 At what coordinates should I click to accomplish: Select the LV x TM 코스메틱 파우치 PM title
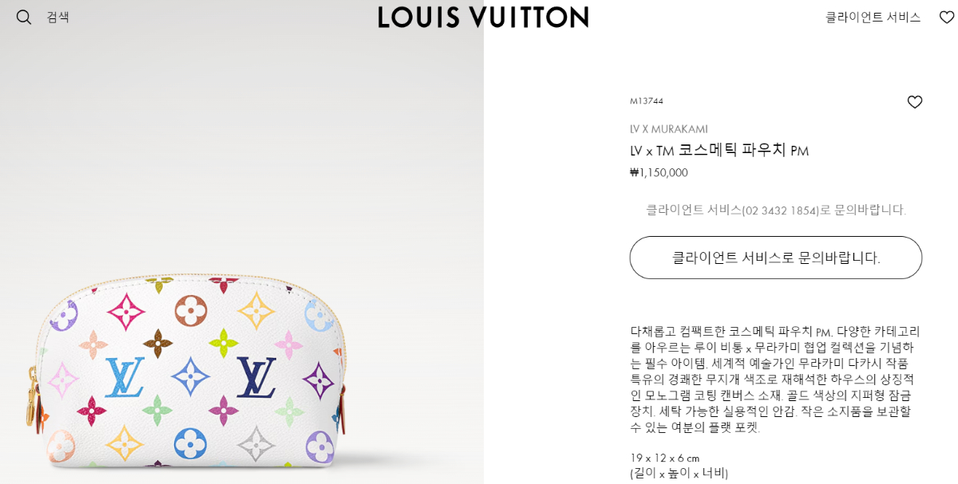pos(719,150)
